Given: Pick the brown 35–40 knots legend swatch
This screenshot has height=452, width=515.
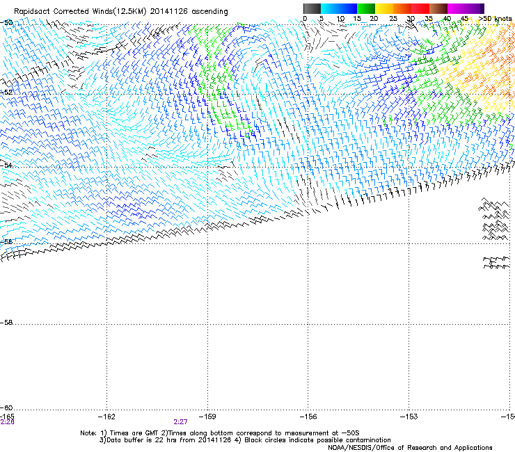Looking at the screenshot, I should click(x=438, y=8).
